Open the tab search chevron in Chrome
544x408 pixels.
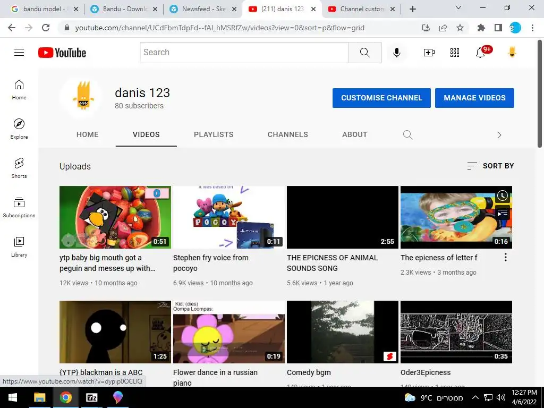458,7
